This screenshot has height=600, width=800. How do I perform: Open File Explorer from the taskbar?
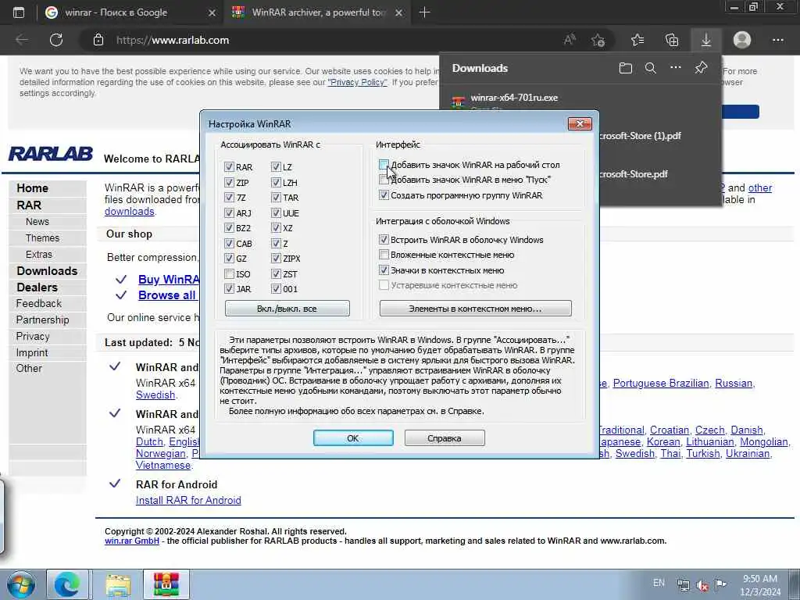119,584
